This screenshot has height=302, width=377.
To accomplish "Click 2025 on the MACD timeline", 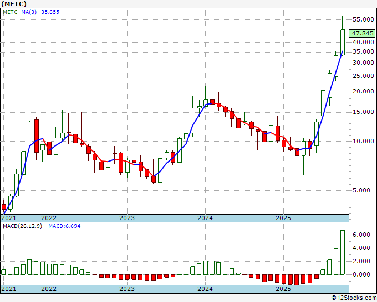I will click(x=283, y=289).
